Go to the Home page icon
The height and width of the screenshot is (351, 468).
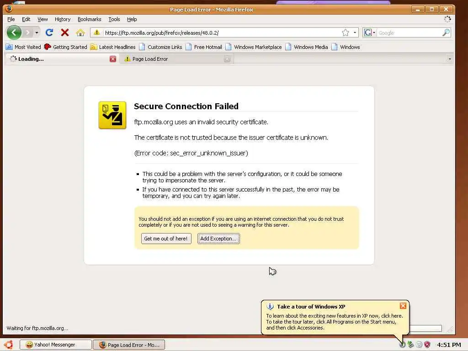pyautogui.click(x=80, y=32)
